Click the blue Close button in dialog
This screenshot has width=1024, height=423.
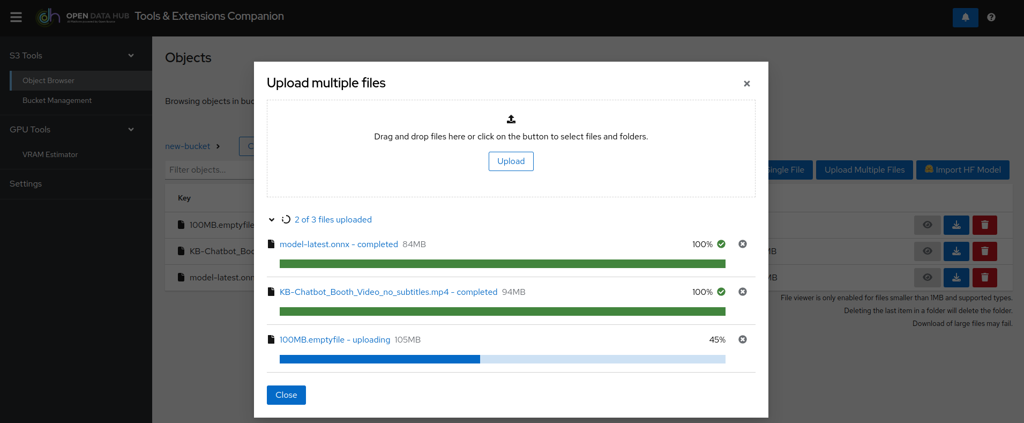tap(286, 395)
